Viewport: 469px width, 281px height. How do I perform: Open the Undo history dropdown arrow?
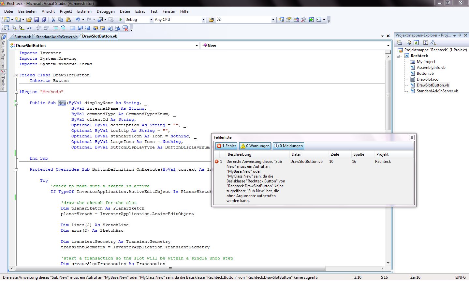tap(83, 20)
